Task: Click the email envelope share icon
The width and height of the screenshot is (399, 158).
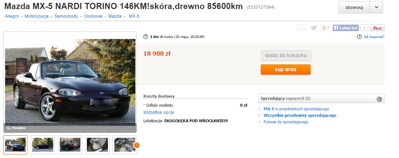Action: point(302,28)
